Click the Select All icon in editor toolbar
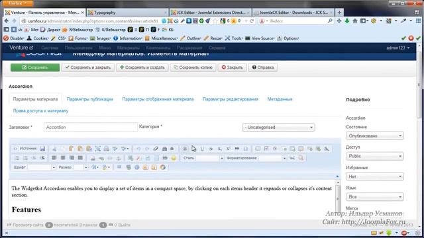Screen dimensions: 424x238 tap(97, 149)
